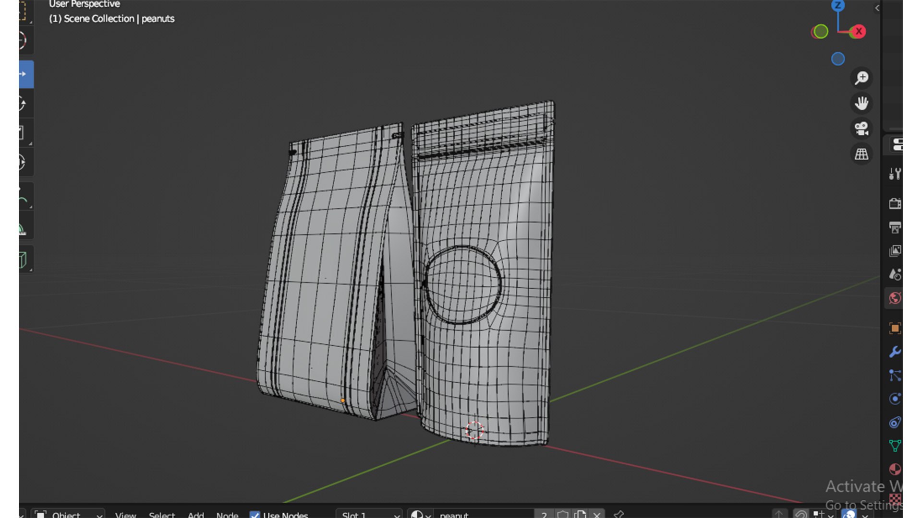
Task: Open the World properties globe tab
Action: [895, 298]
